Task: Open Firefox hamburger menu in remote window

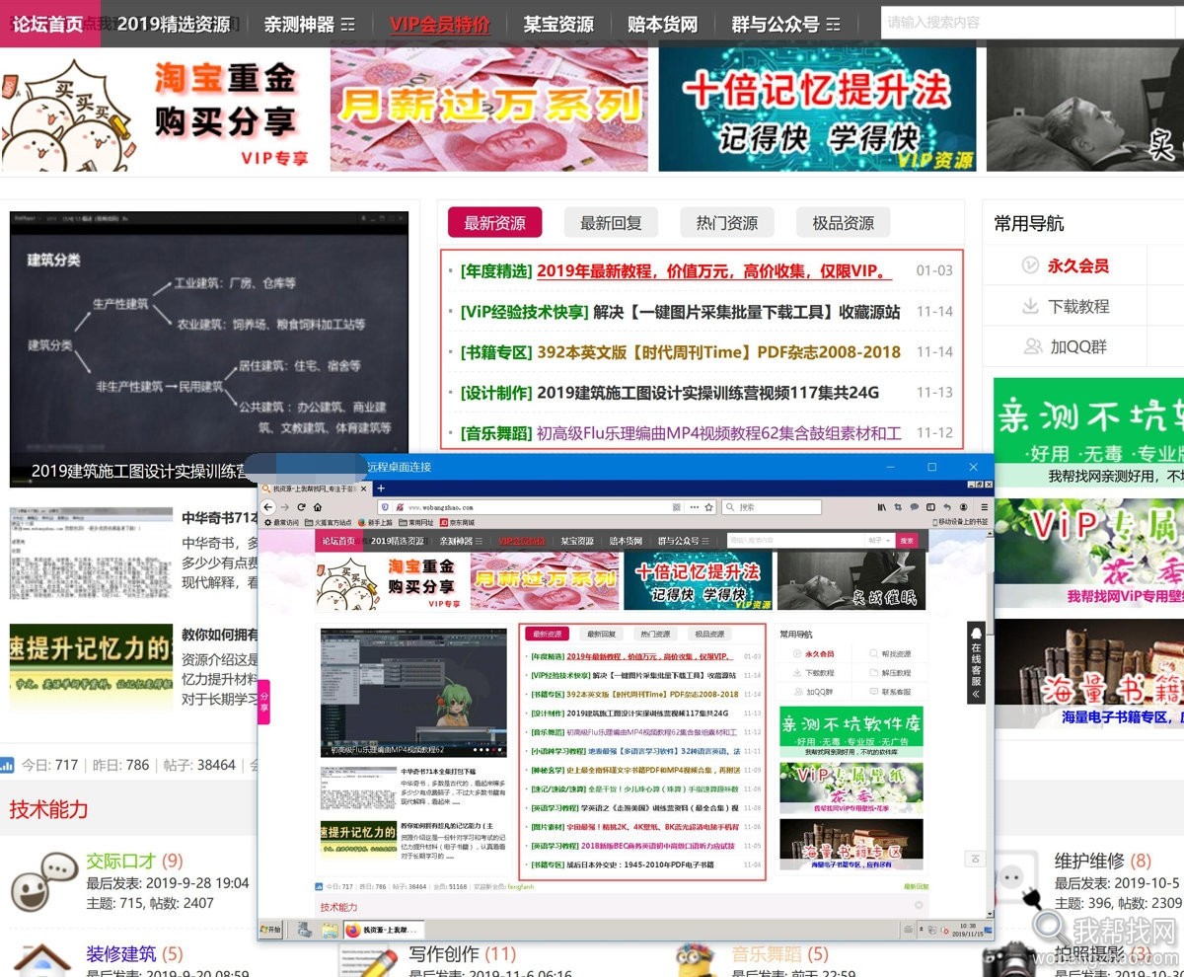Action: click(x=983, y=507)
